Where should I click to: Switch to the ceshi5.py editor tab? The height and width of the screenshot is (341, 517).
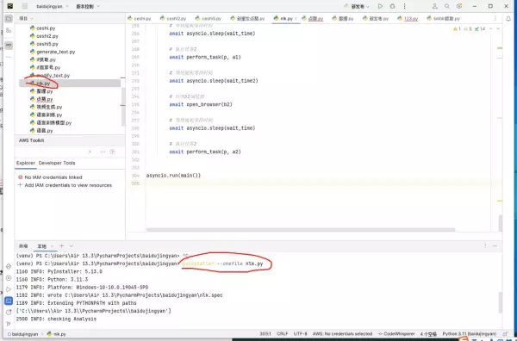point(209,18)
